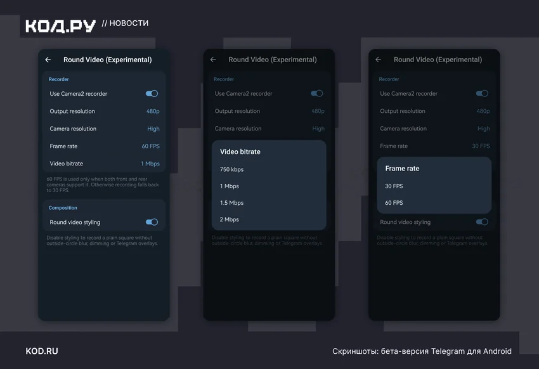Open Frame rate 60 FPS on left screen

[104, 146]
